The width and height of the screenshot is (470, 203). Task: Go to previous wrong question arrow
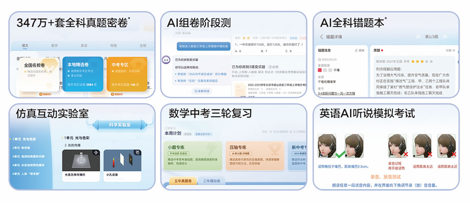(x=419, y=37)
